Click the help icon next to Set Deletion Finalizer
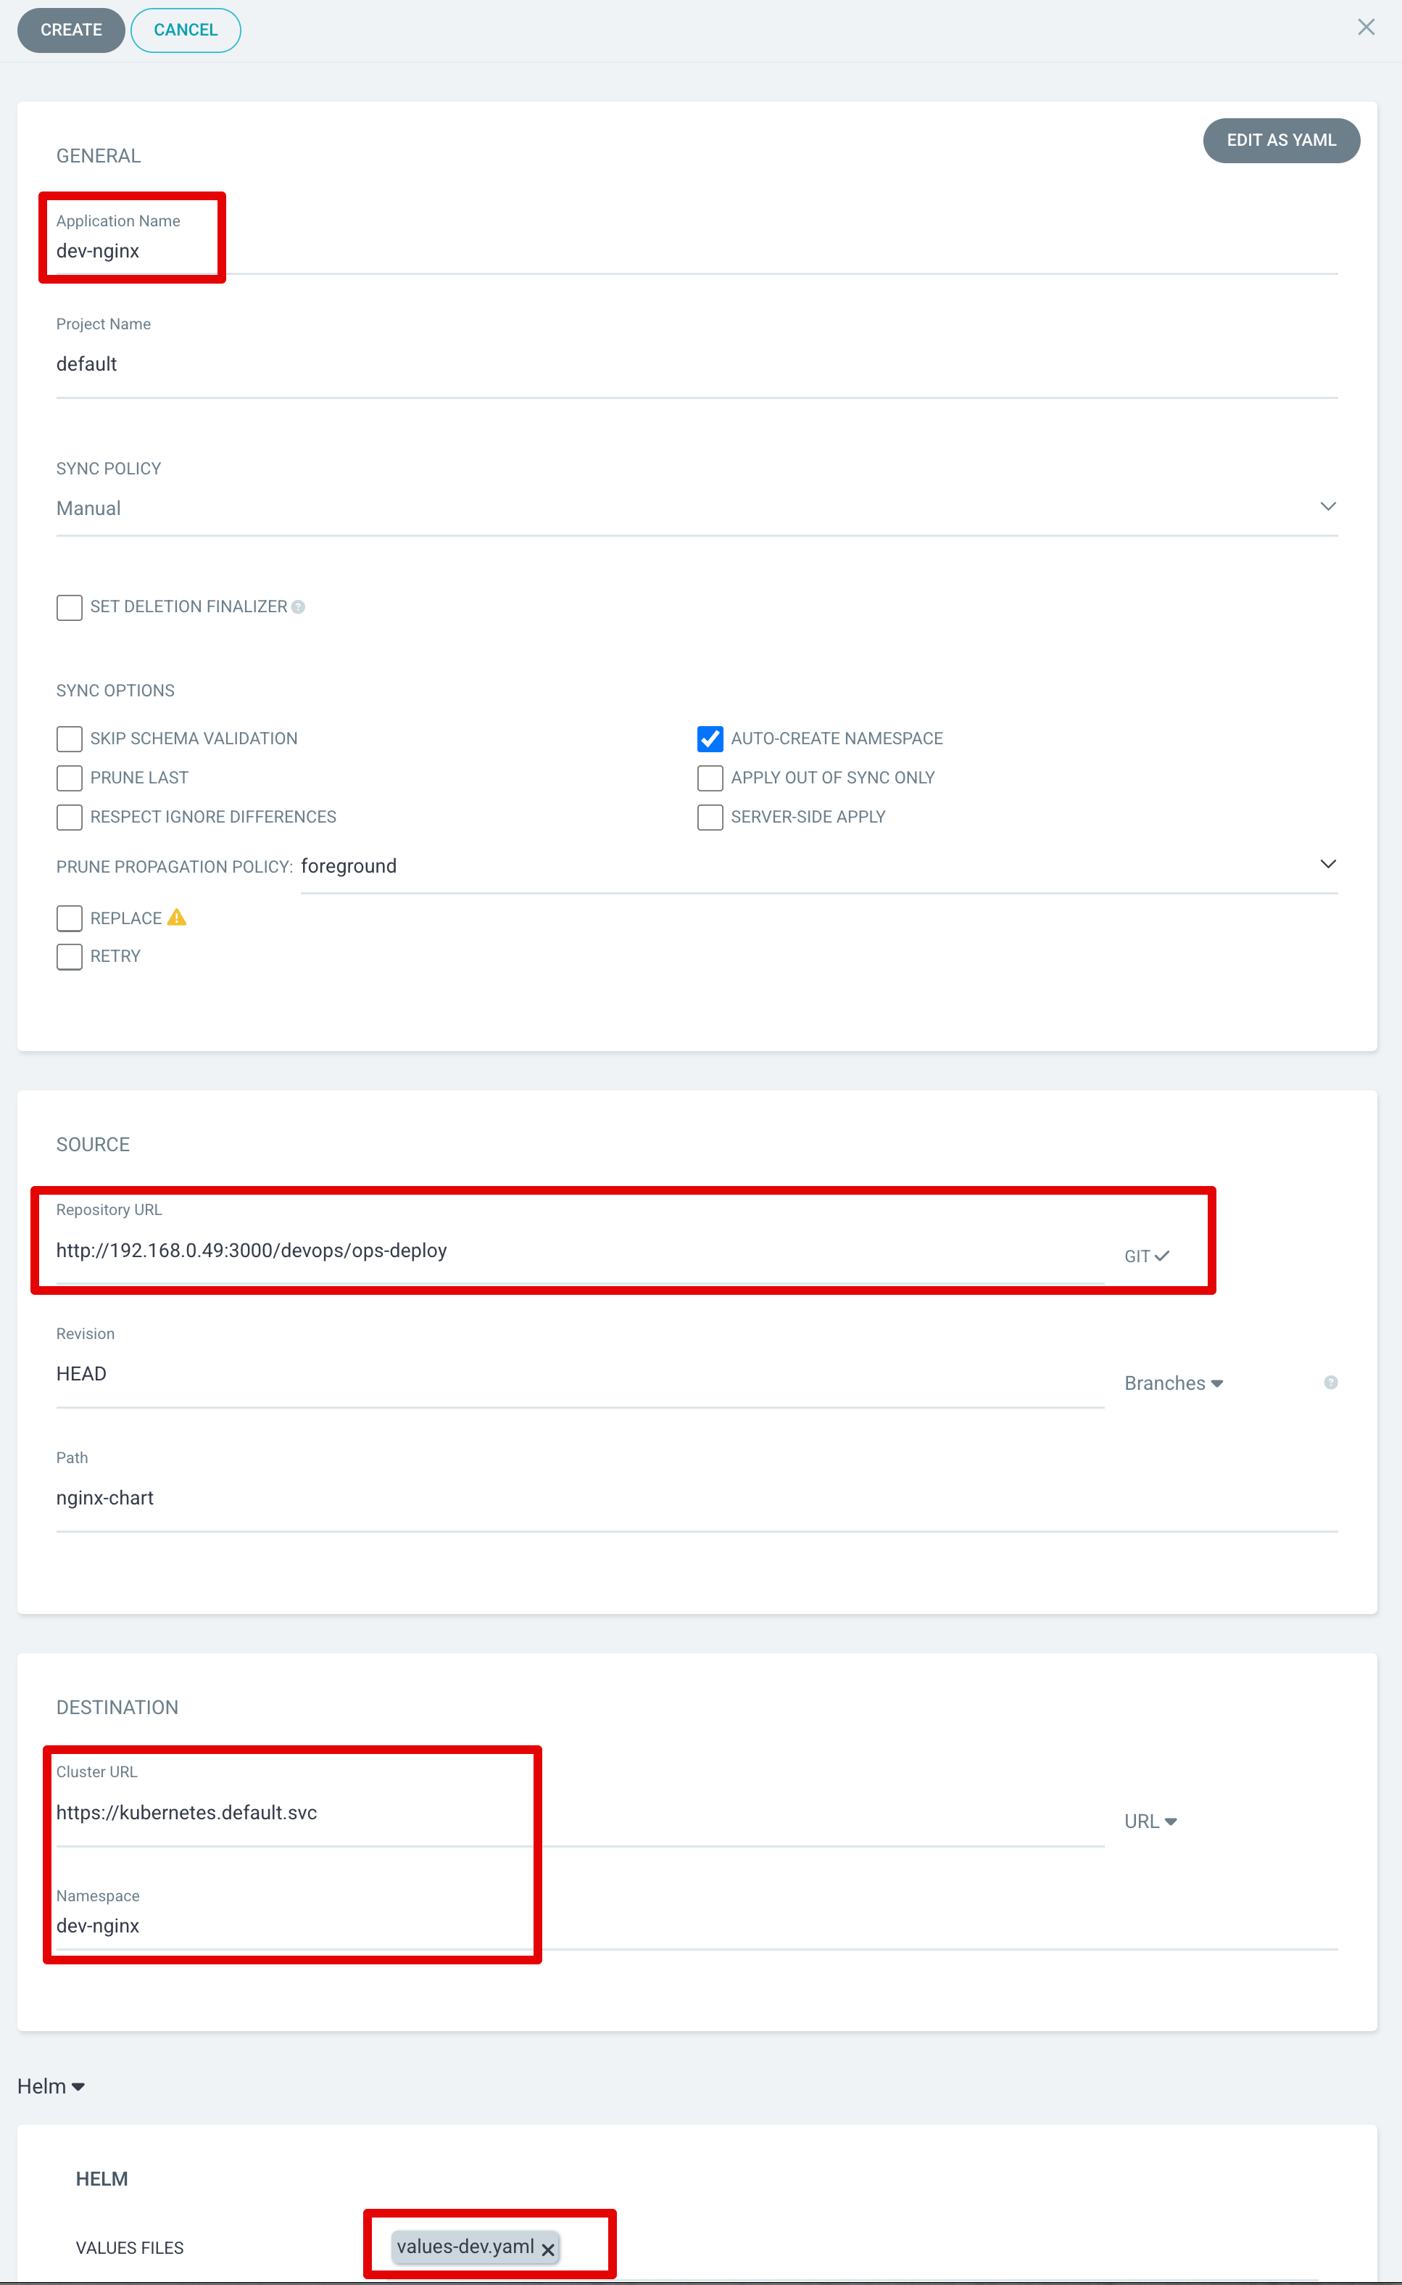This screenshot has width=1402, height=2285. coord(298,606)
